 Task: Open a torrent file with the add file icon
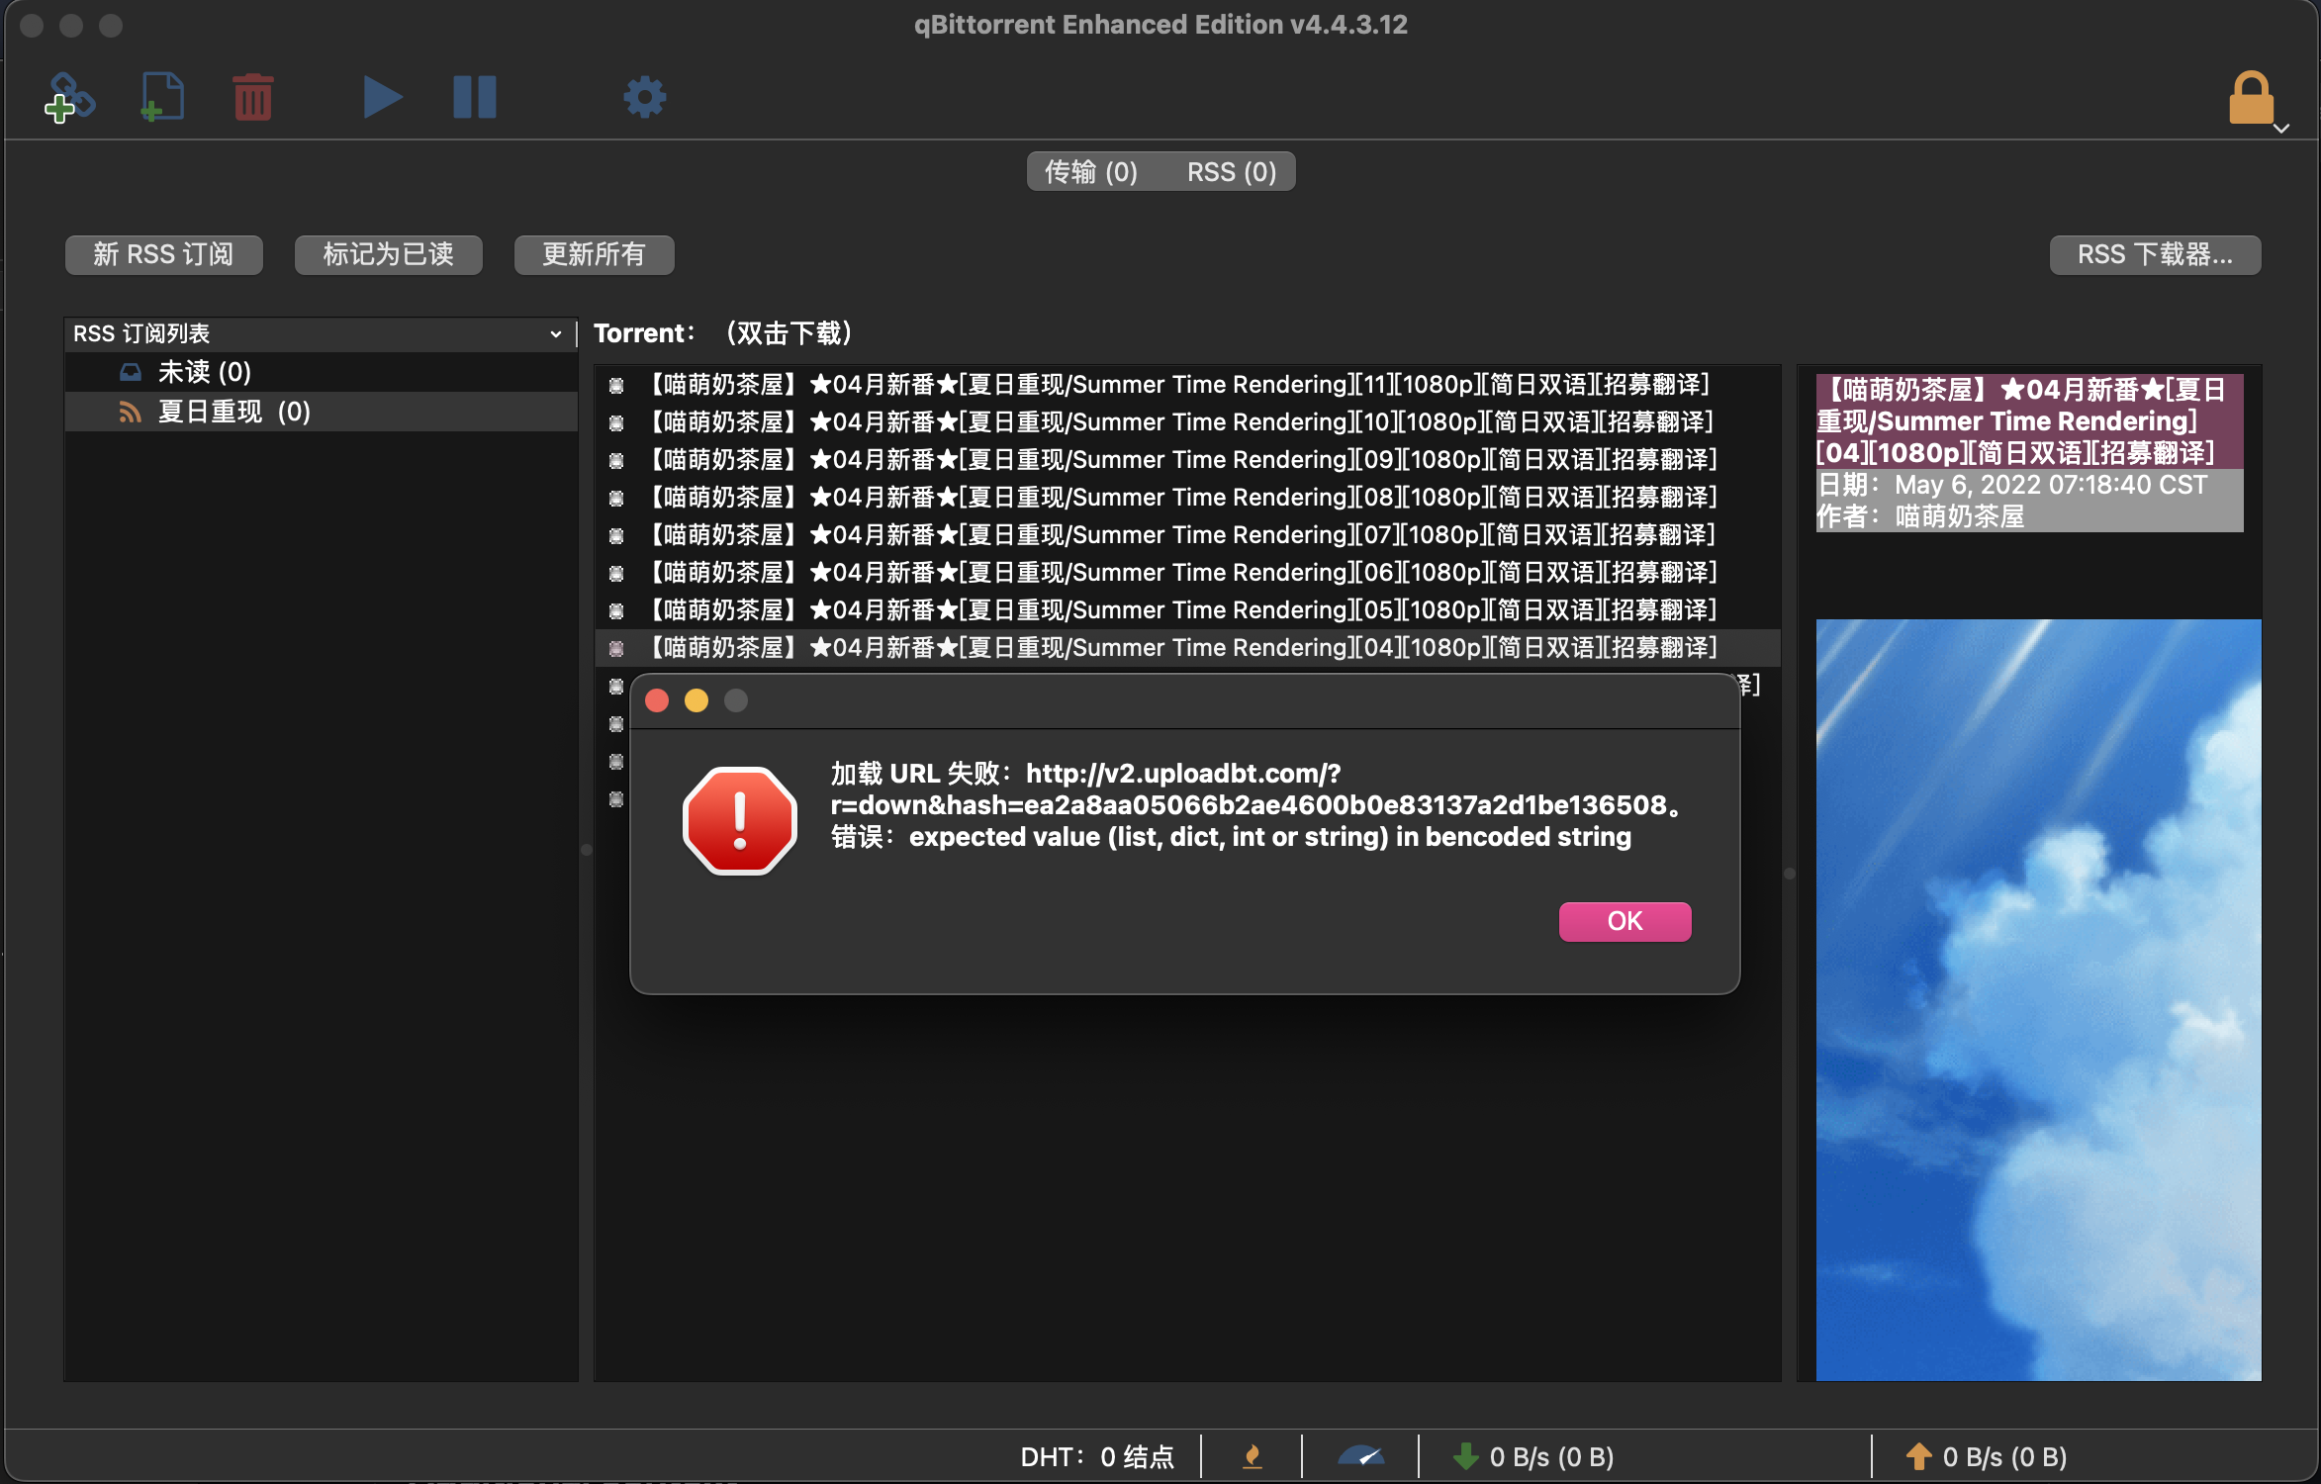[x=161, y=97]
